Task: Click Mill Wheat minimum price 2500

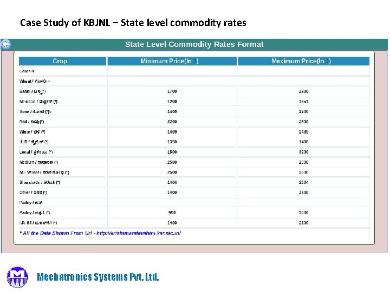Action: 172,172
